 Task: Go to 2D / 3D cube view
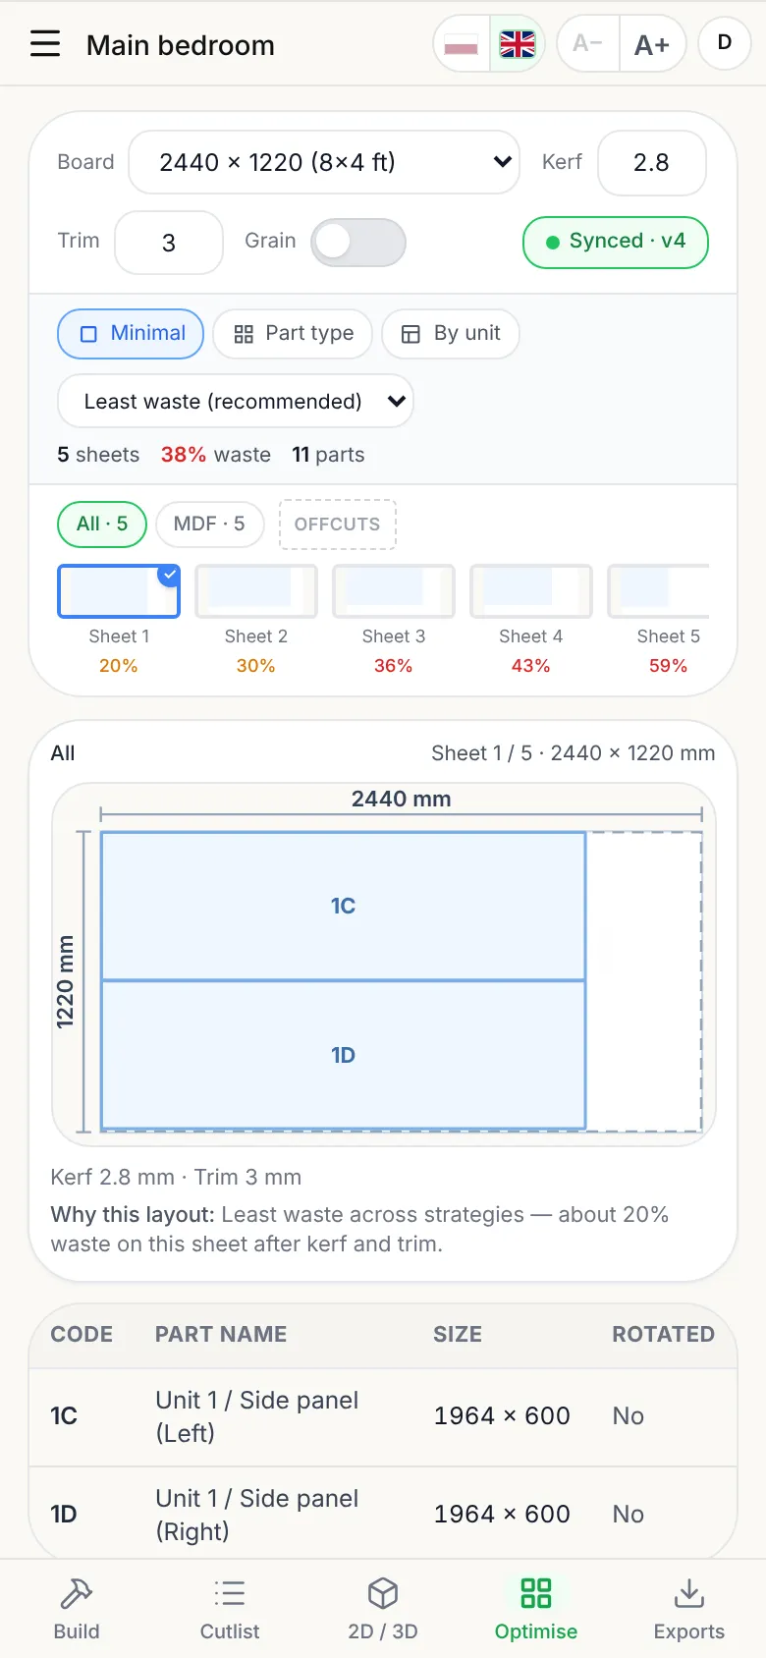tap(383, 1609)
